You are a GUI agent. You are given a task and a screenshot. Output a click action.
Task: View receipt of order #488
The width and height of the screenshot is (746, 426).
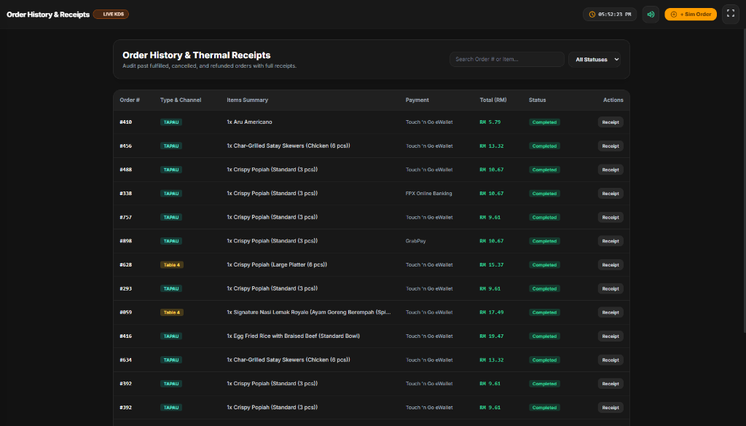tap(610, 170)
